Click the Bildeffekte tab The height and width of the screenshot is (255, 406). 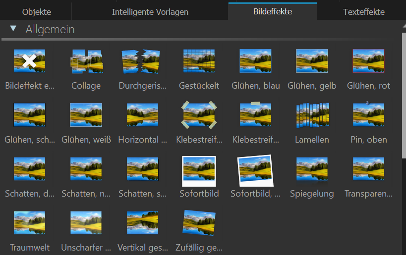click(x=272, y=11)
